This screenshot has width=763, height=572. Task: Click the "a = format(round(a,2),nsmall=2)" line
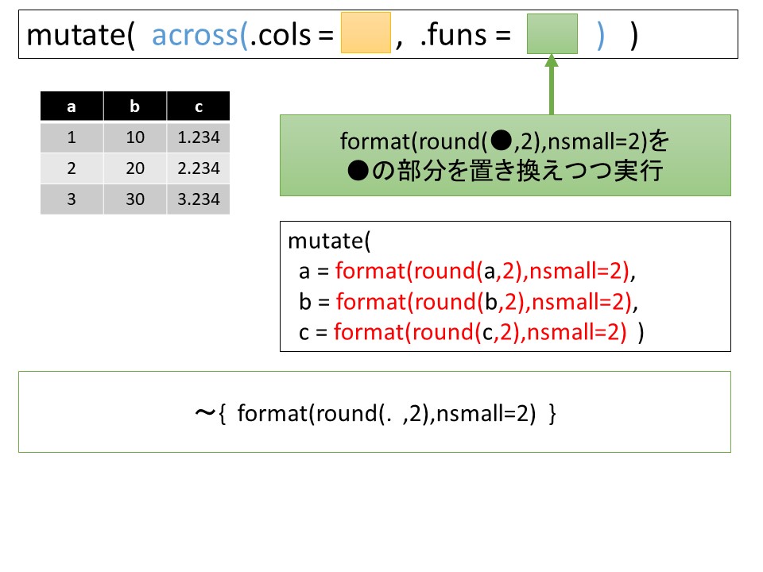pos(468,272)
